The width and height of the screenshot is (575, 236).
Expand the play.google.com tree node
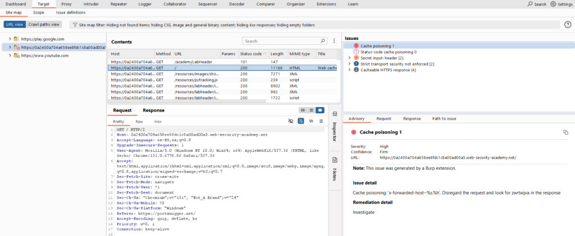coord(10,39)
